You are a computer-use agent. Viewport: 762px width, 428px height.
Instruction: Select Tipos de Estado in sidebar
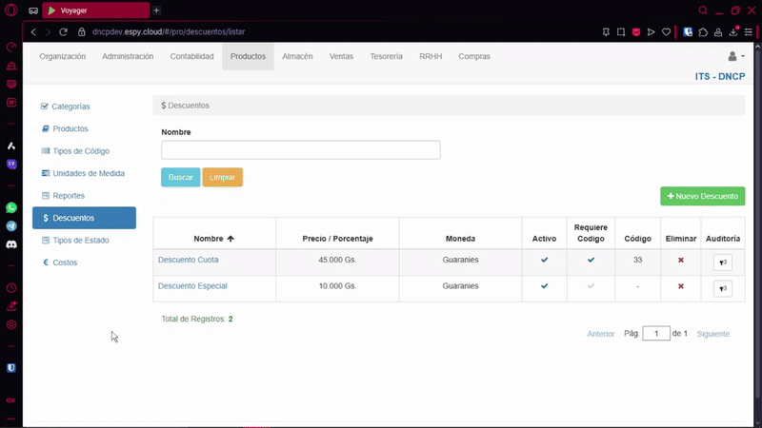tap(80, 241)
